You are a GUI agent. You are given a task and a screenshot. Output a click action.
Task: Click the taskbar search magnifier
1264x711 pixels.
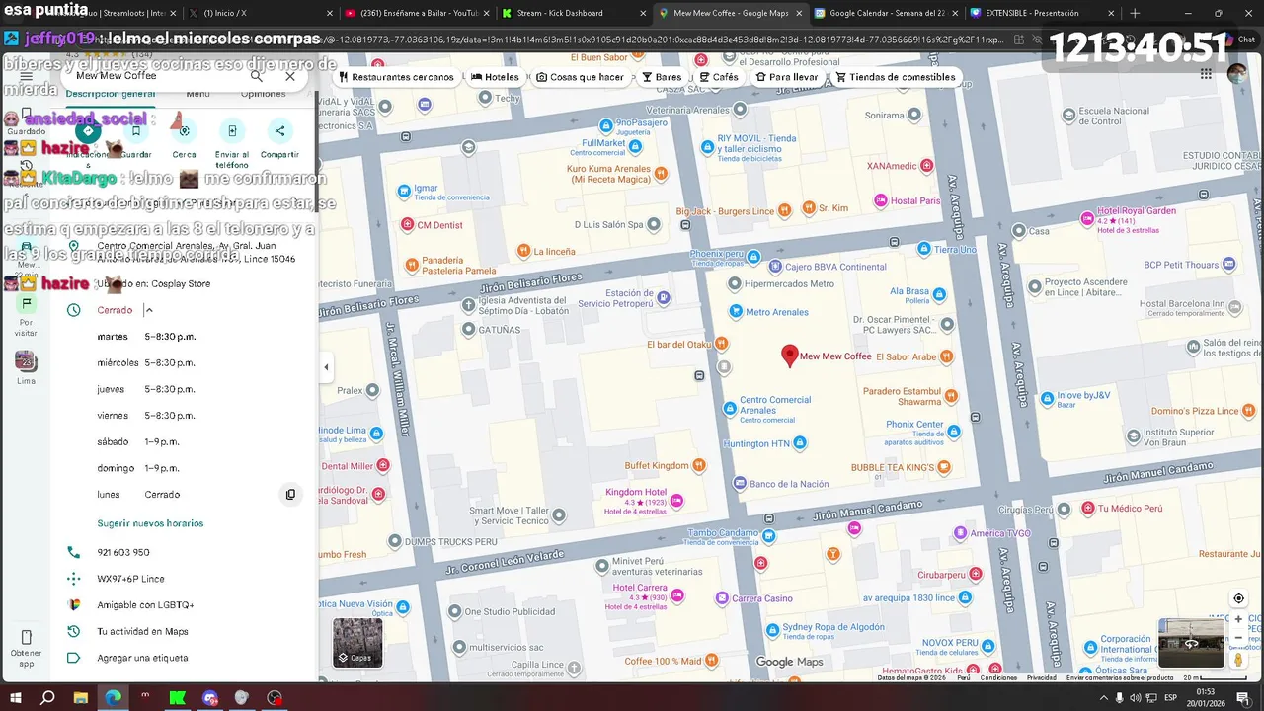pos(47,698)
